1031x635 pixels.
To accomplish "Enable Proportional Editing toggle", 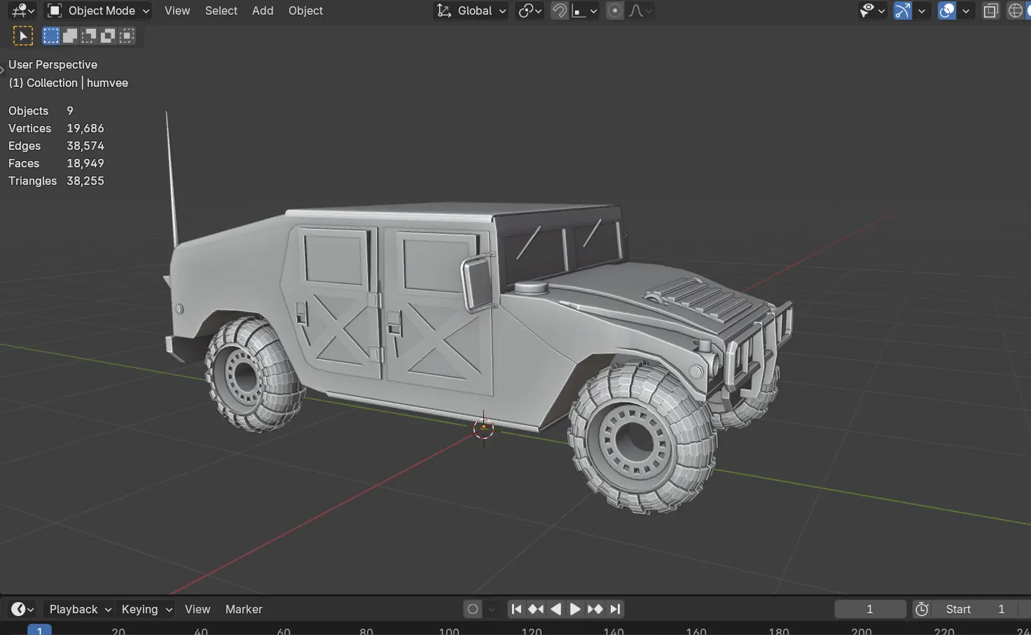I will (x=614, y=11).
